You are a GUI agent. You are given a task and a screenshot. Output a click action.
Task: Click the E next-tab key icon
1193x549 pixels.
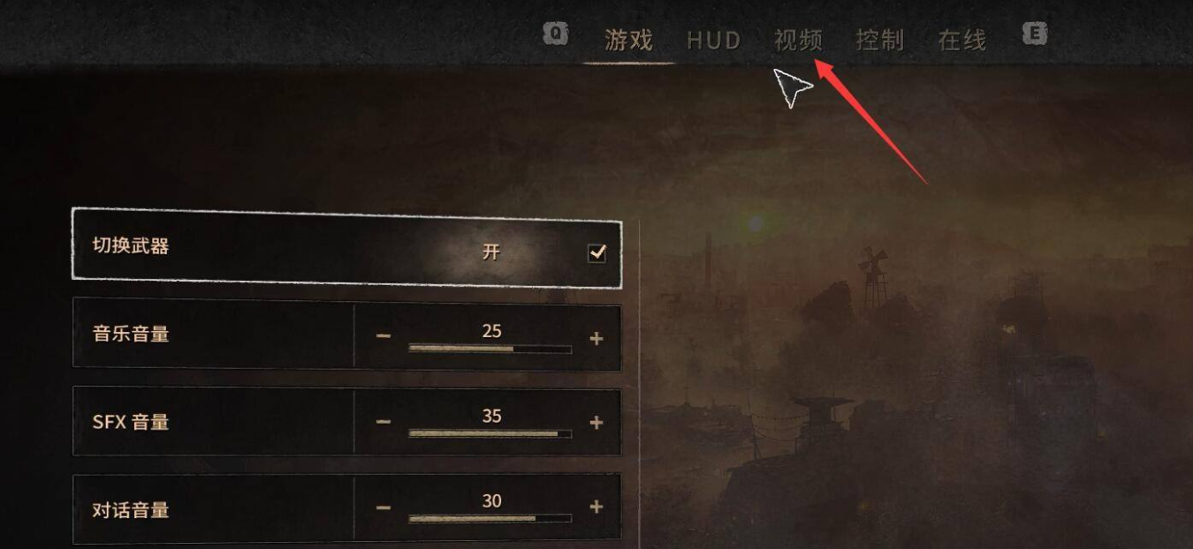pyautogui.click(x=1035, y=34)
